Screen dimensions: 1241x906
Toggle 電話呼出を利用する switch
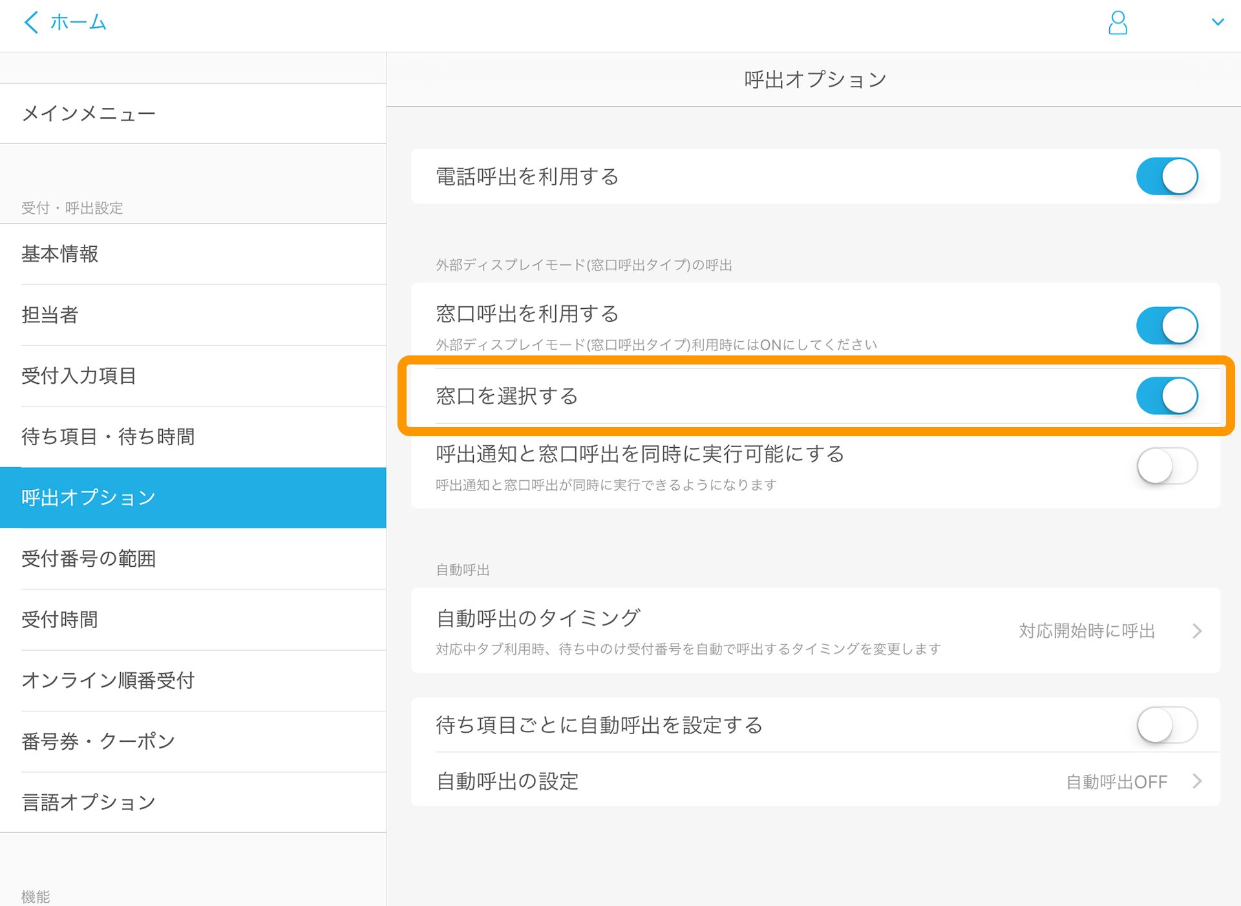(x=1167, y=176)
